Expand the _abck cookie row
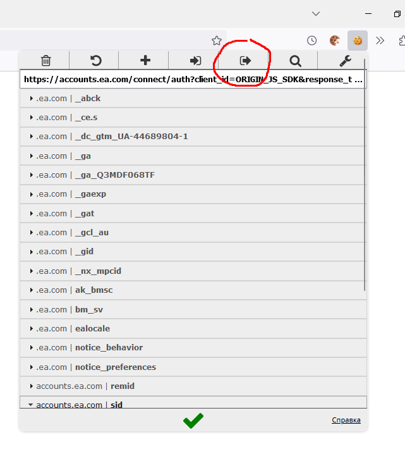Viewport: 405px width, 449px height. (x=193, y=98)
